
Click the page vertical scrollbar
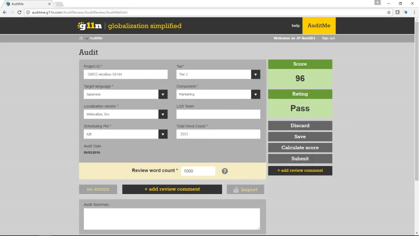416,102
